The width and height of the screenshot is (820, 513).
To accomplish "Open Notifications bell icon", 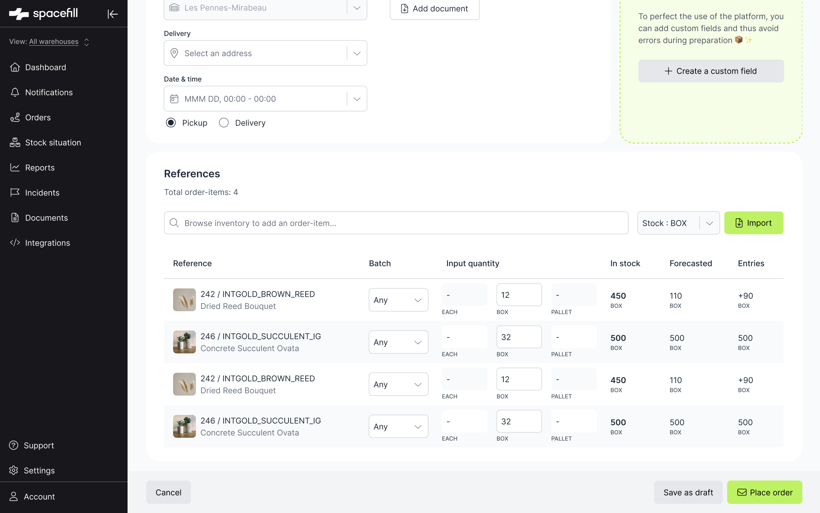I will pyautogui.click(x=15, y=92).
